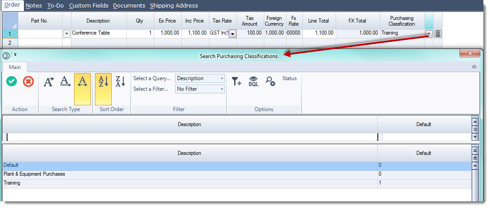This screenshot has width=490, height=208.
Task: Confirm selection with the green tick icon
Action: click(x=12, y=82)
